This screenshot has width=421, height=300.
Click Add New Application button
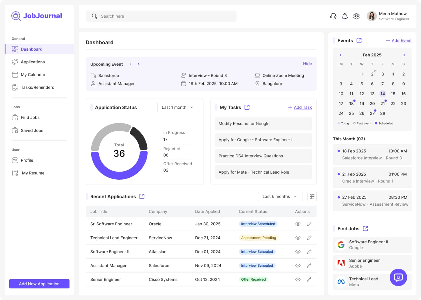pos(39,284)
